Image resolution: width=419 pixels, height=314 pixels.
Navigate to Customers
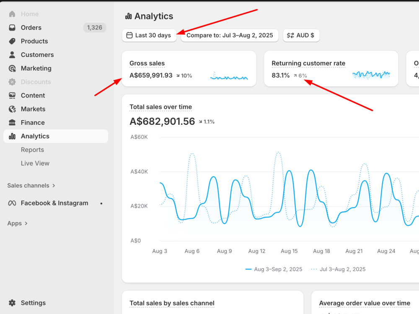coord(56,55)
